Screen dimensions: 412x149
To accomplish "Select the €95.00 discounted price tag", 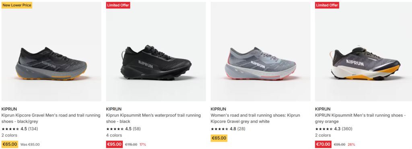I will (114, 144).
